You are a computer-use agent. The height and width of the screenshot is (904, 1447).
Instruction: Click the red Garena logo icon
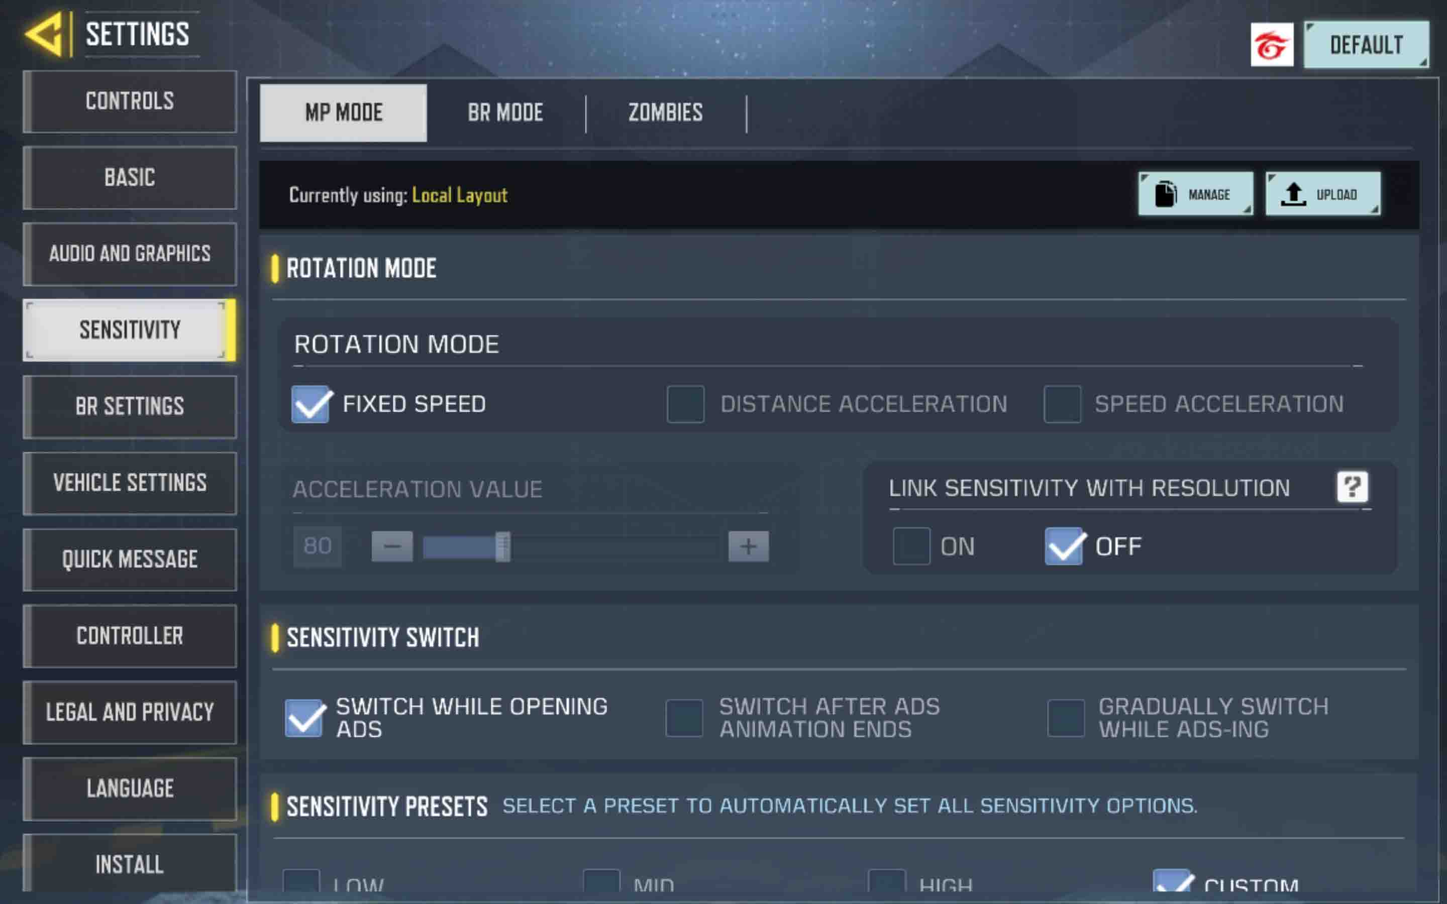click(x=1271, y=45)
